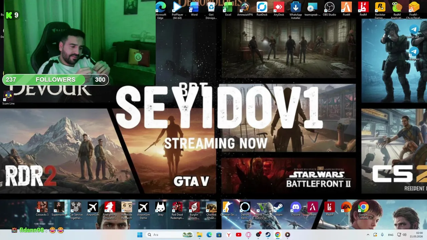This screenshot has height=240, width=427.
Task: Launch the Stray game shortcut
Action: [160, 209]
